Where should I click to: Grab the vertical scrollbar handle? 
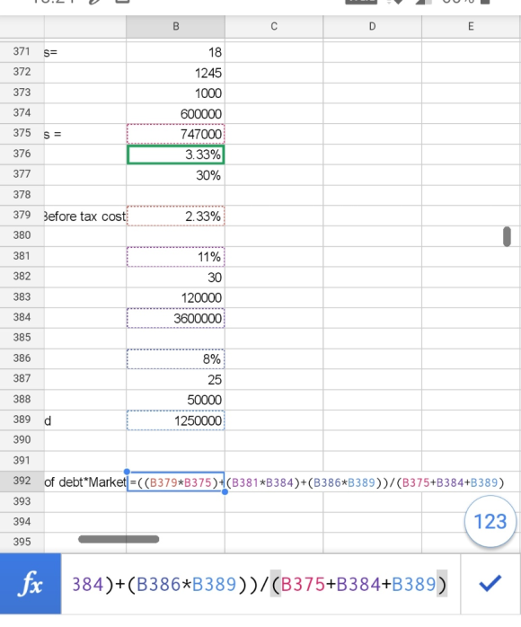[x=507, y=236]
